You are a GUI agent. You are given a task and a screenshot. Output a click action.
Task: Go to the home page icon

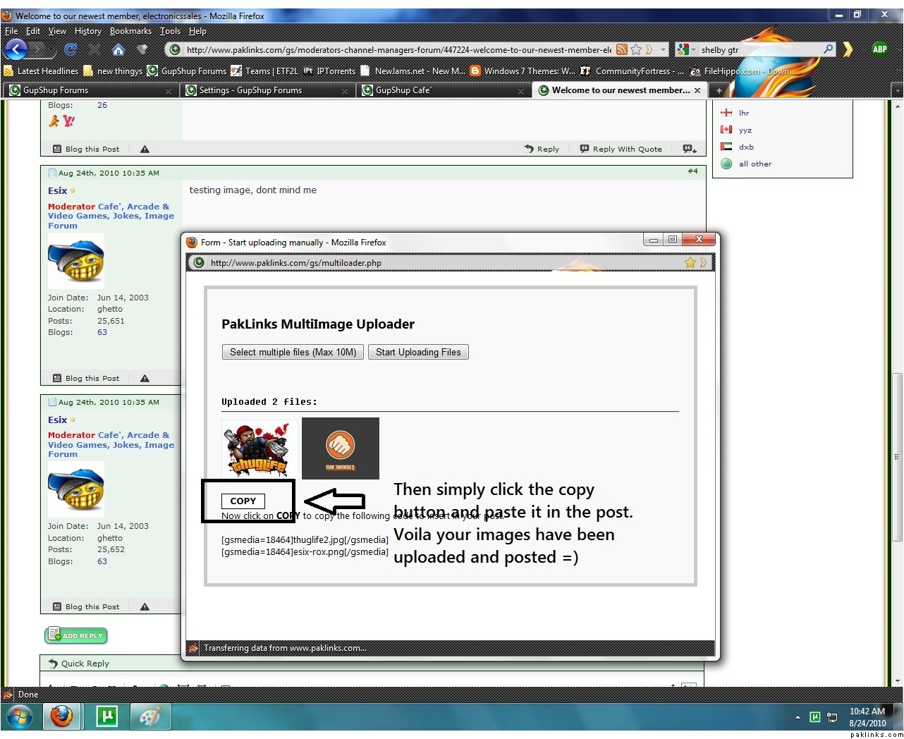118,49
